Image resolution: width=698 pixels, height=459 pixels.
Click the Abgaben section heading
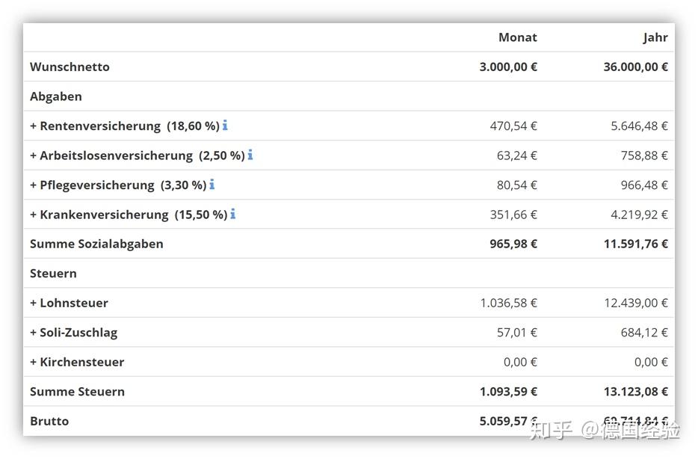pyautogui.click(x=56, y=96)
